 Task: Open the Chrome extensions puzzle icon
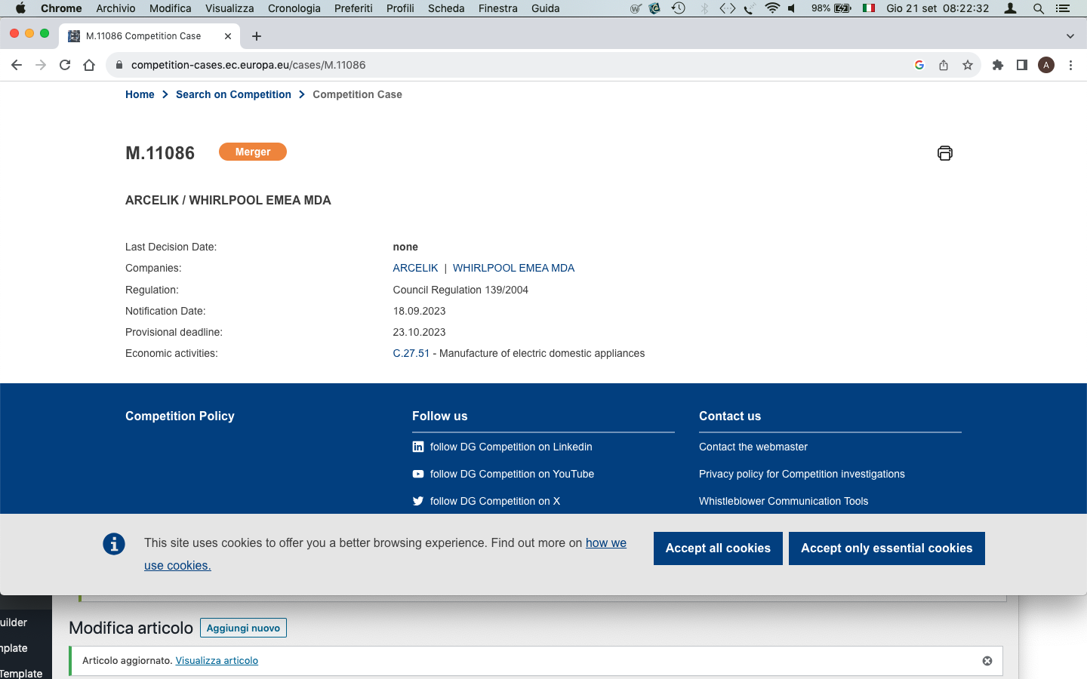[x=998, y=65]
